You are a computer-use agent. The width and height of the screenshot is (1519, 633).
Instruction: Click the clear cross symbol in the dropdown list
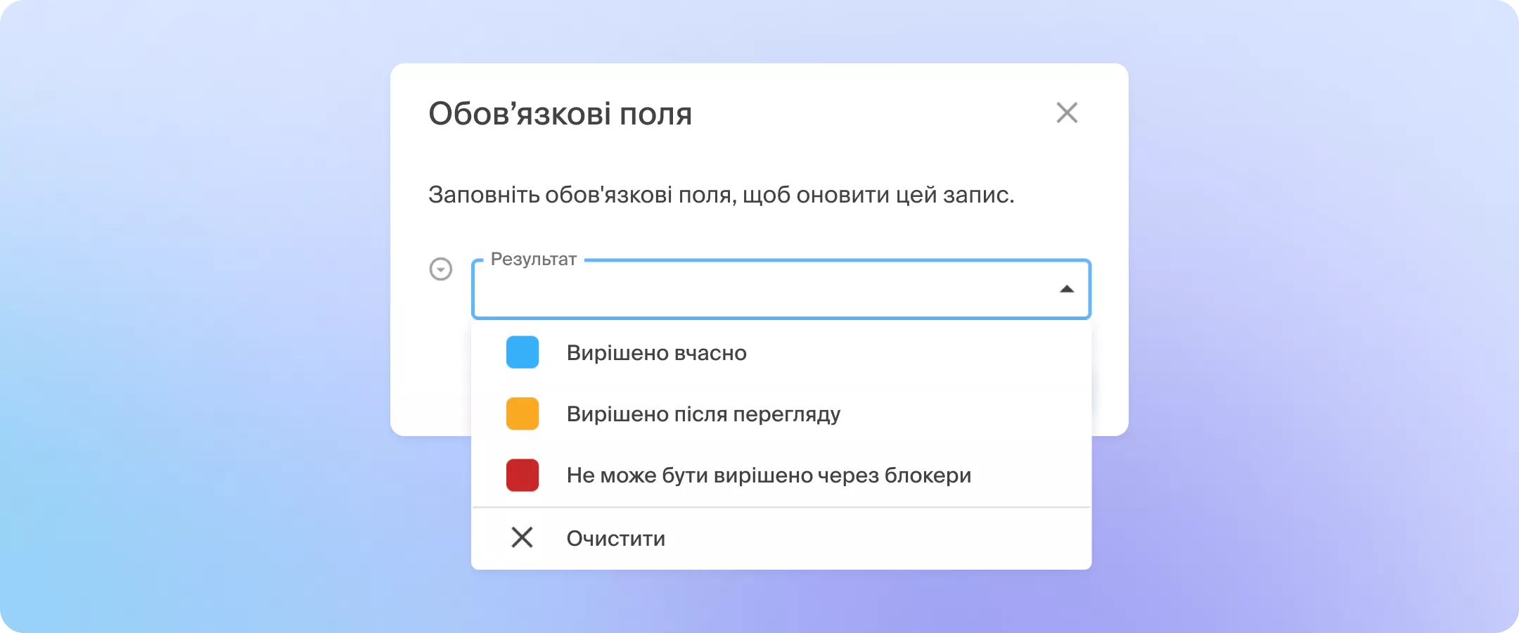tap(522, 537)
